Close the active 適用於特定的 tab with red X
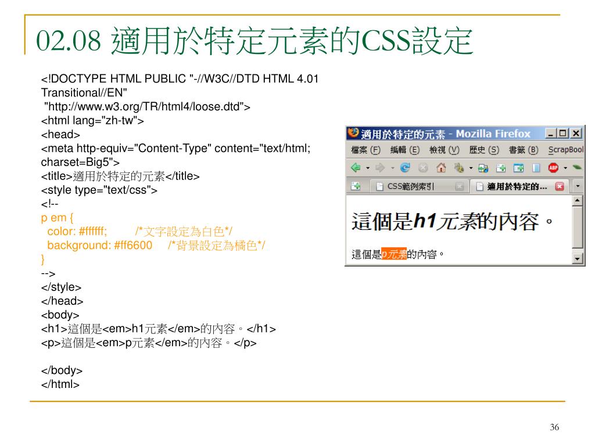The width and height of the screenshot is (595, 446). pos(560,186)
